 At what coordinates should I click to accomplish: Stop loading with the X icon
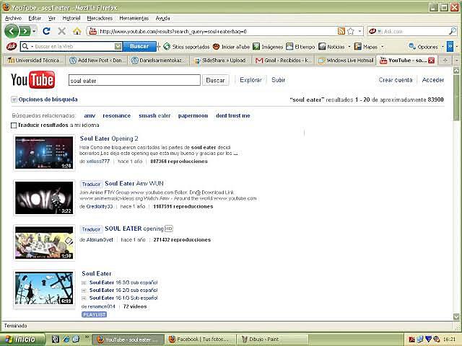coord(61,31)
